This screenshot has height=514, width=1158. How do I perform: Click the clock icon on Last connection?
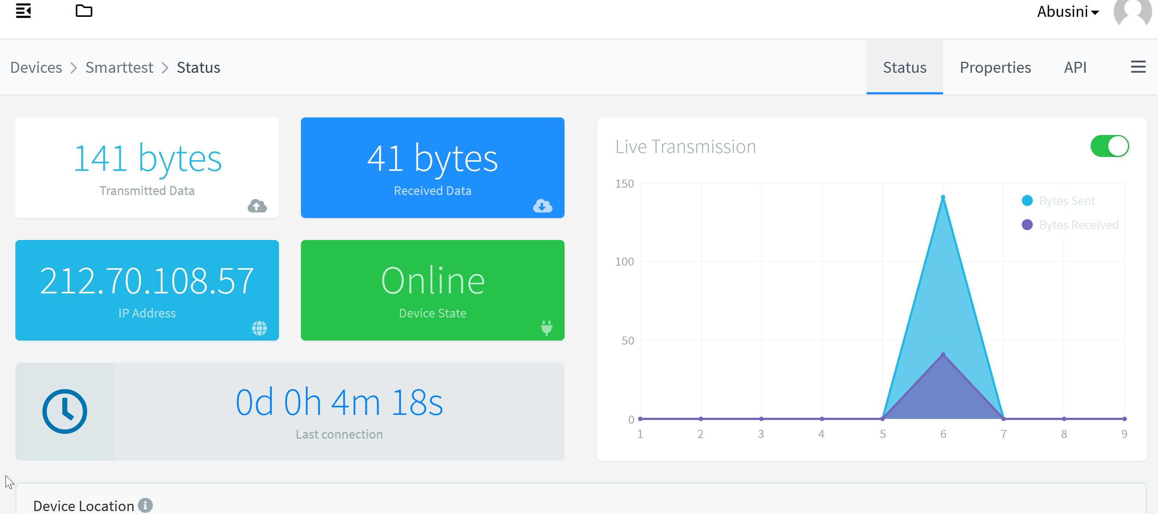point(65,411)
